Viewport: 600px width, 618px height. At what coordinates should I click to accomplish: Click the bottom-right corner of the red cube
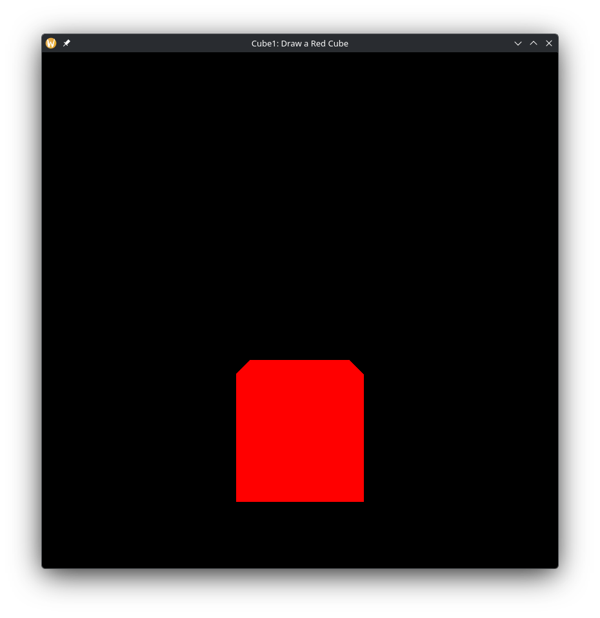tap(362, 499)
